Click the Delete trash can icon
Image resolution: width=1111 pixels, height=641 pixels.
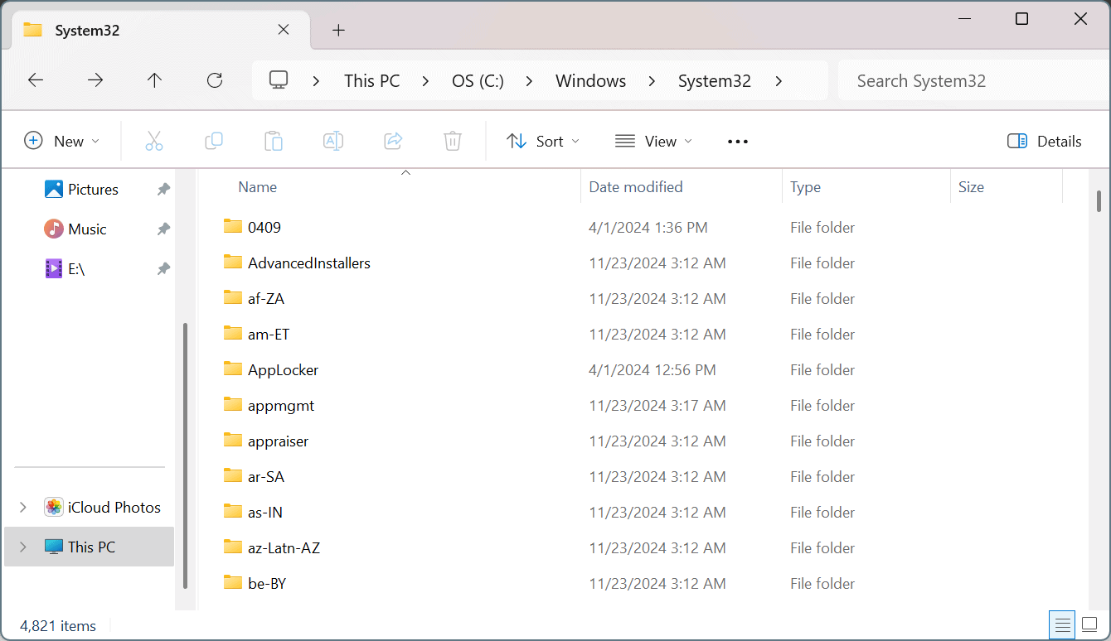pyautogui.click(x=453, y=142)
